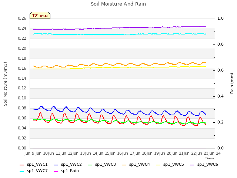The width and height of the screenshot is (237, 178).
Task: Click the 0.2 right axis value
Action: tap(221, 122)
